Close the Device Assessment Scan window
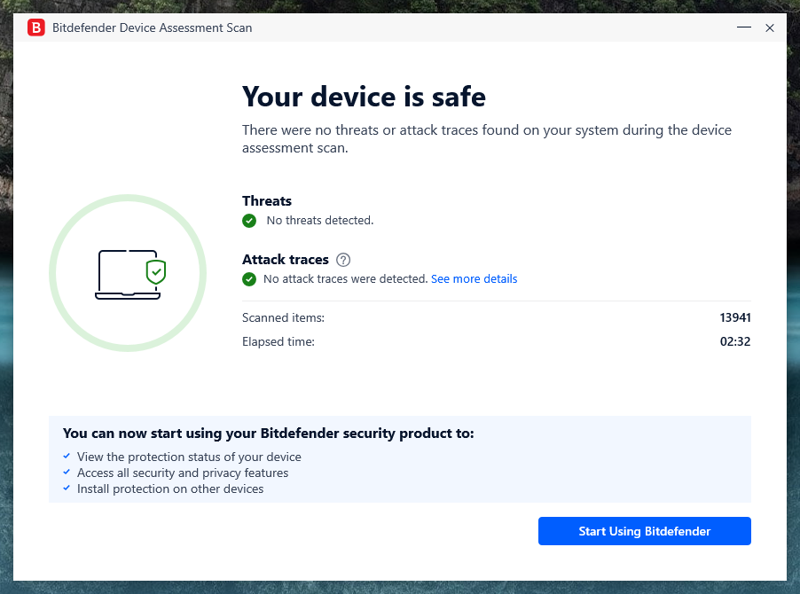The width and height of the screenshot is (800, 594). click(x=770, y=27)
